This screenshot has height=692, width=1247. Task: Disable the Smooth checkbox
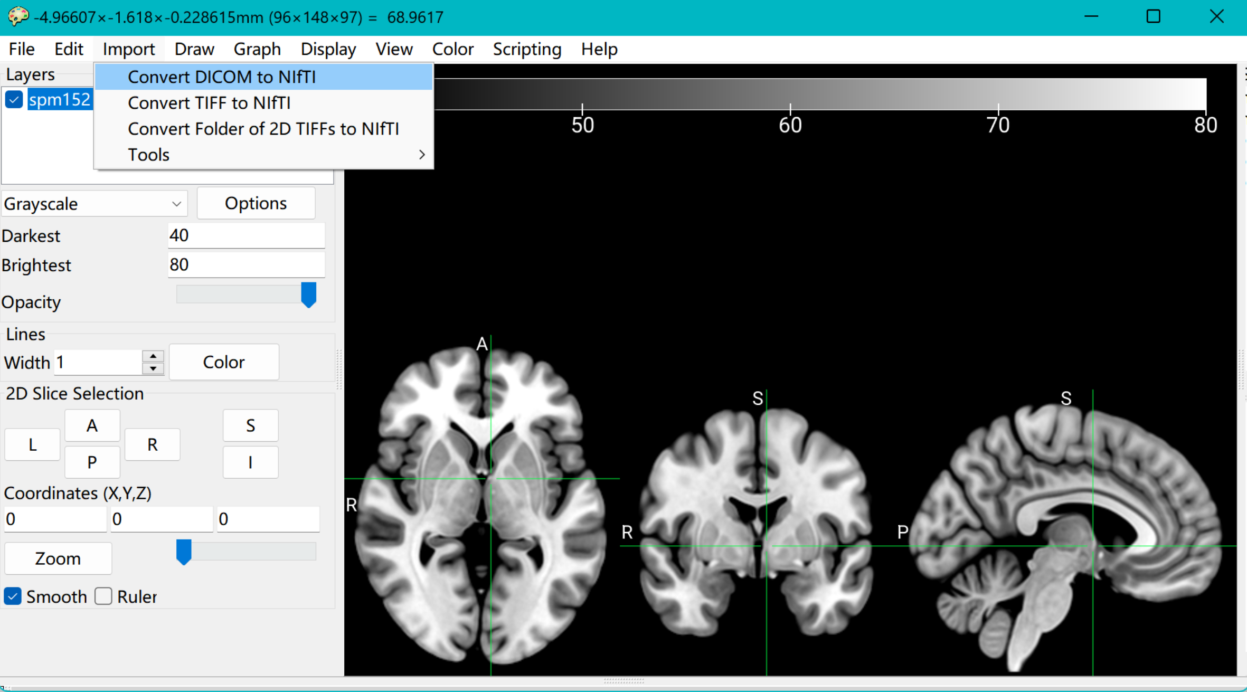(x=13, y=596)
